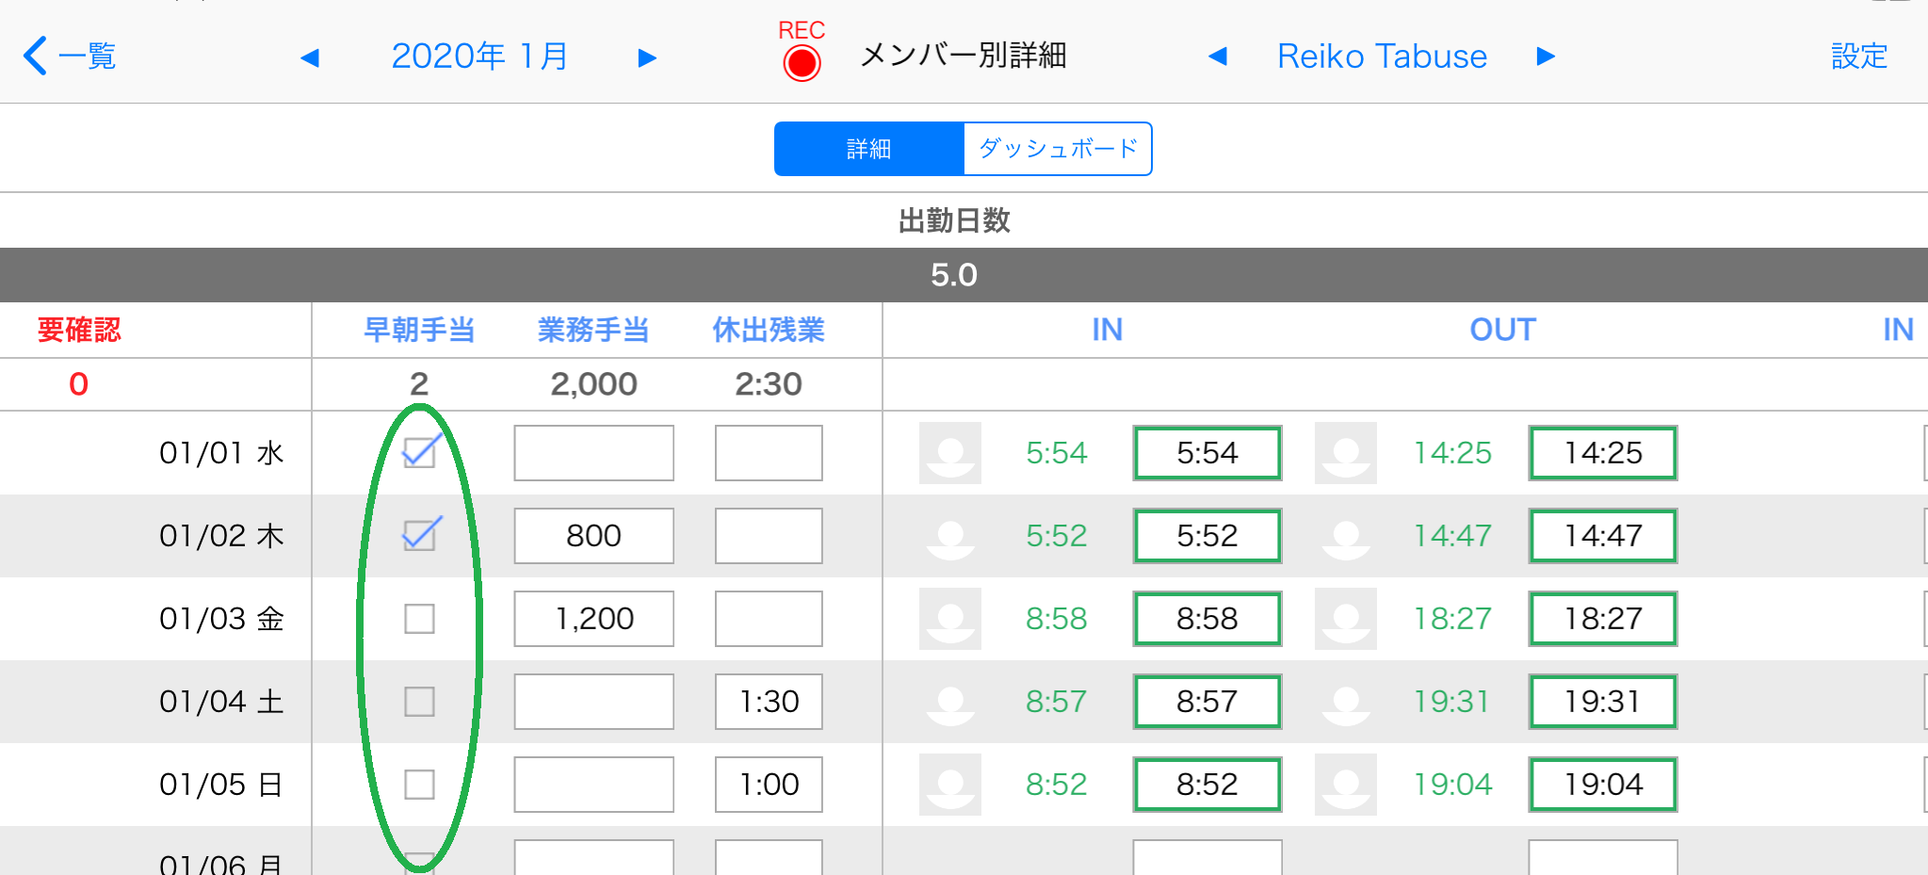This screenshot has width=1928, height=875.
Task: Click avatar icon beside 5:54 IN time
Action: [x=950, y=453]
